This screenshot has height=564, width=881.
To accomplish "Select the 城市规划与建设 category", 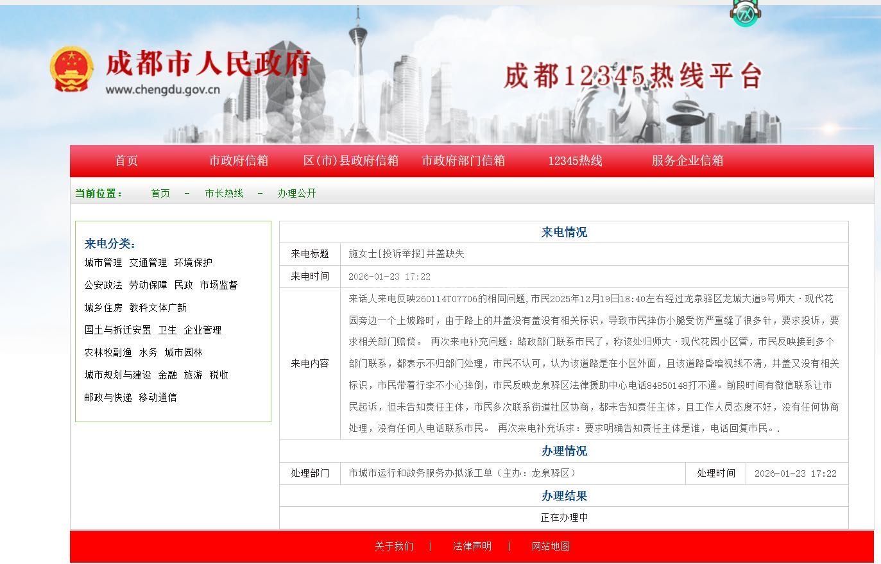I will point(117,375).
